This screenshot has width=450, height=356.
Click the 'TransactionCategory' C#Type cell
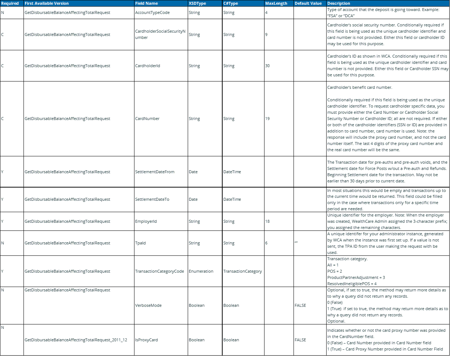pyautogui.click(x=243, y=271)
